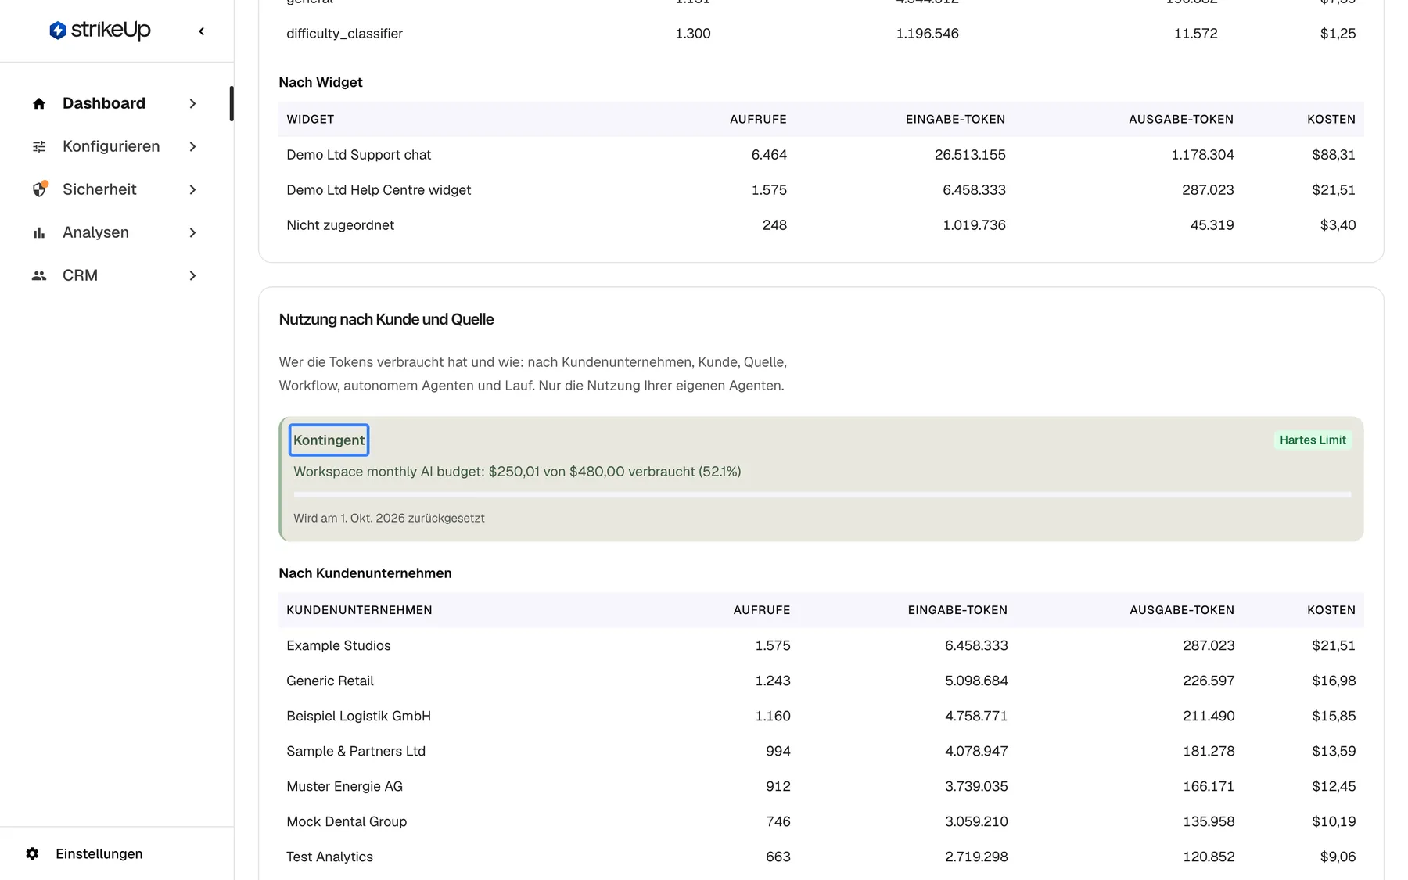1408x880 pixels.
Task: Select the Mock Dental Group row
Action: (x=821, y=821)
